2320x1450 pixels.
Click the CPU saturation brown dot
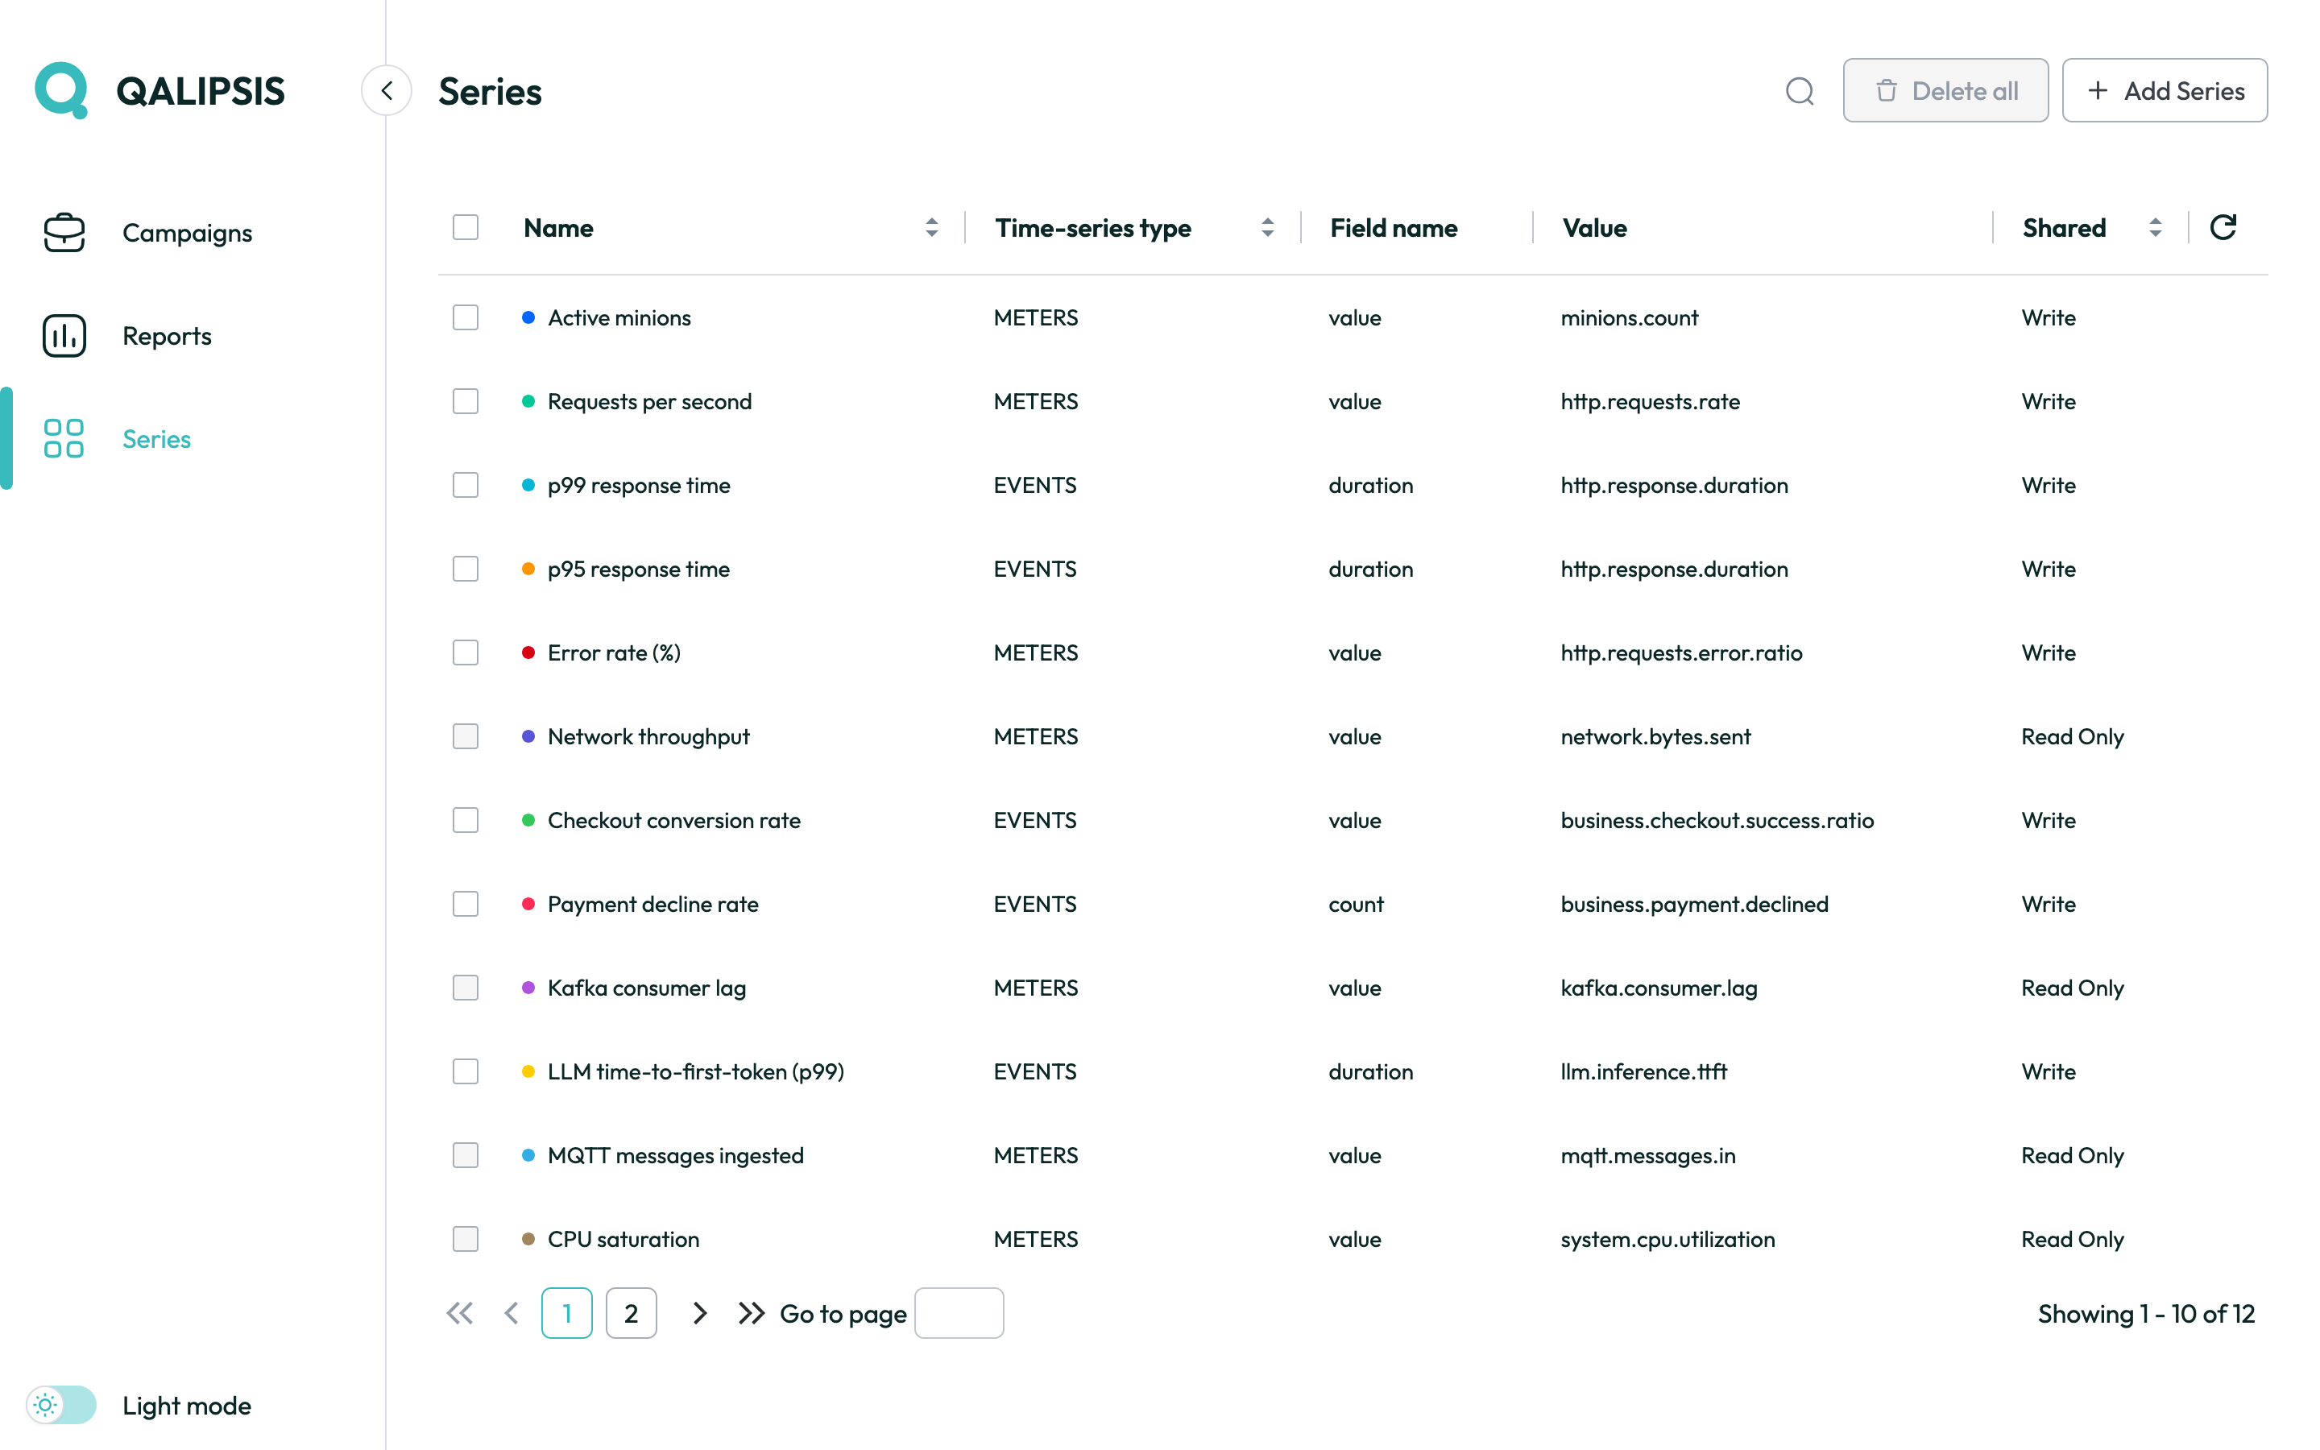[528, 1239]
